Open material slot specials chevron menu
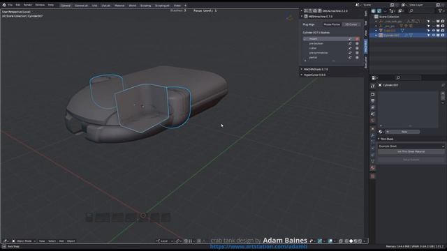447x251 pixels. tap(443, 103)
